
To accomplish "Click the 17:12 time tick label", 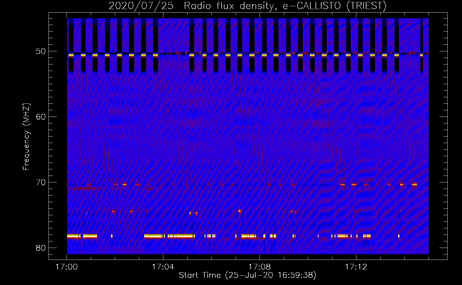I will point(356,267).
